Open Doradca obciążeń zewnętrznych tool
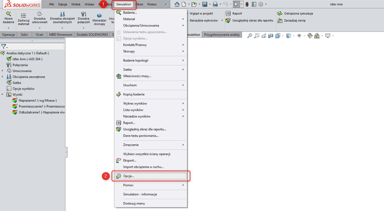 62,18
